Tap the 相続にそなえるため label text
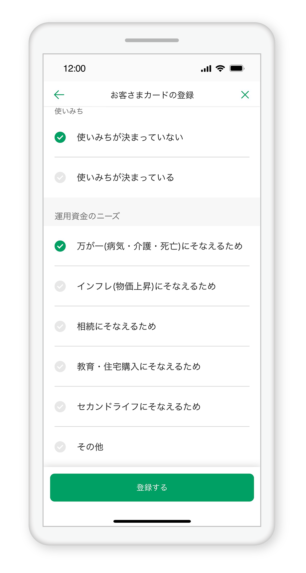This screenshot has height=573, width=306. [116, 326]
